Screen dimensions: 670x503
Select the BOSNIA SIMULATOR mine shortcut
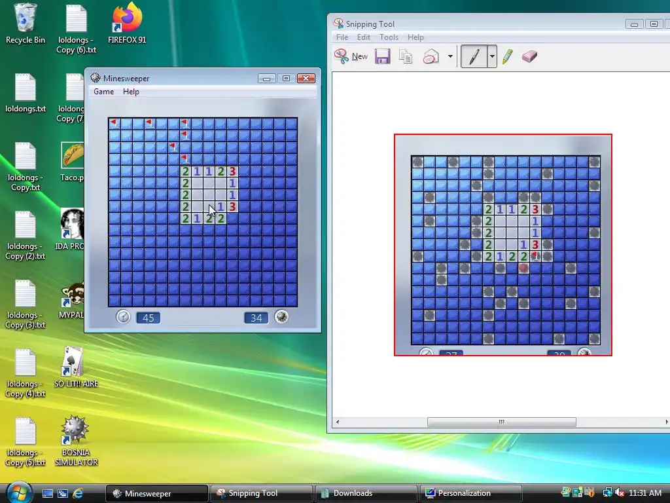(76, 441)
